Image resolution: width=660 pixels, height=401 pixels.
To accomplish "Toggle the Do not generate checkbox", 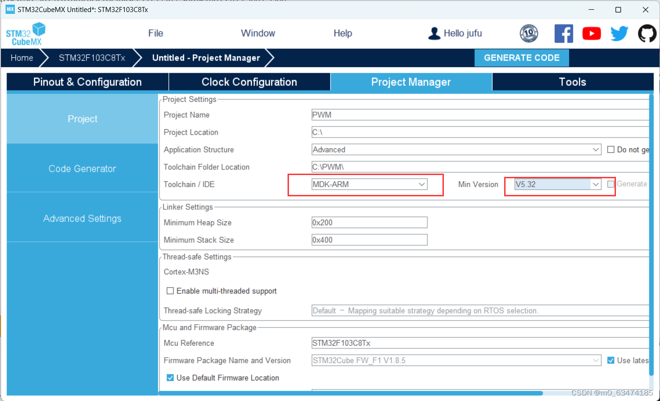I will click(611, 150).
